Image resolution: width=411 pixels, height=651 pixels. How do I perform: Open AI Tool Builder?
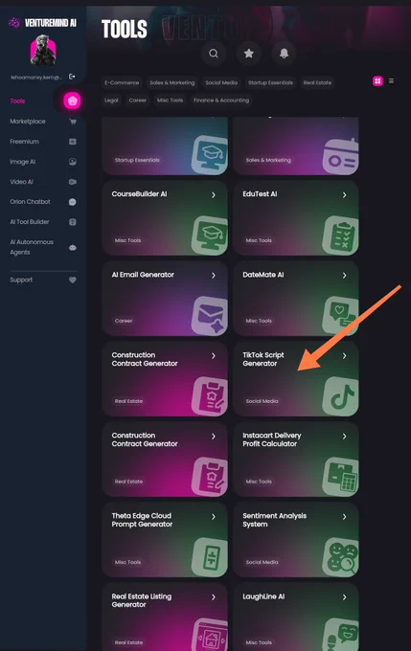coord(30,222)
